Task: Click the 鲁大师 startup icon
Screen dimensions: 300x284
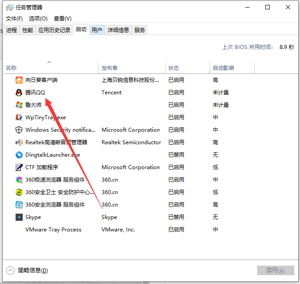Action: (x=19, y=105)
